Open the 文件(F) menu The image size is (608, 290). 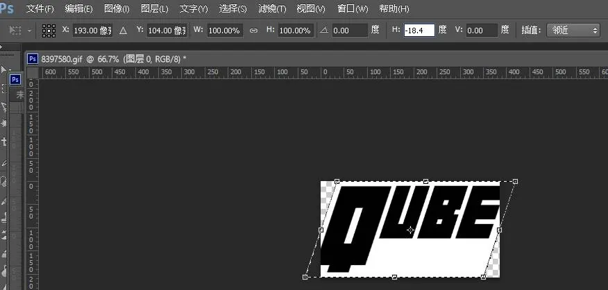coord(40,8)
